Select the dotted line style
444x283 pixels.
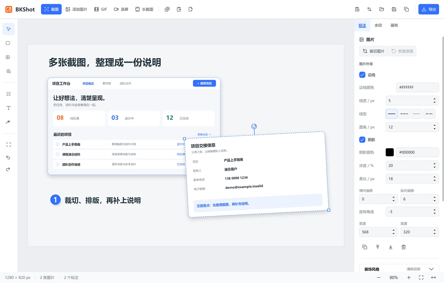(417, 114)
